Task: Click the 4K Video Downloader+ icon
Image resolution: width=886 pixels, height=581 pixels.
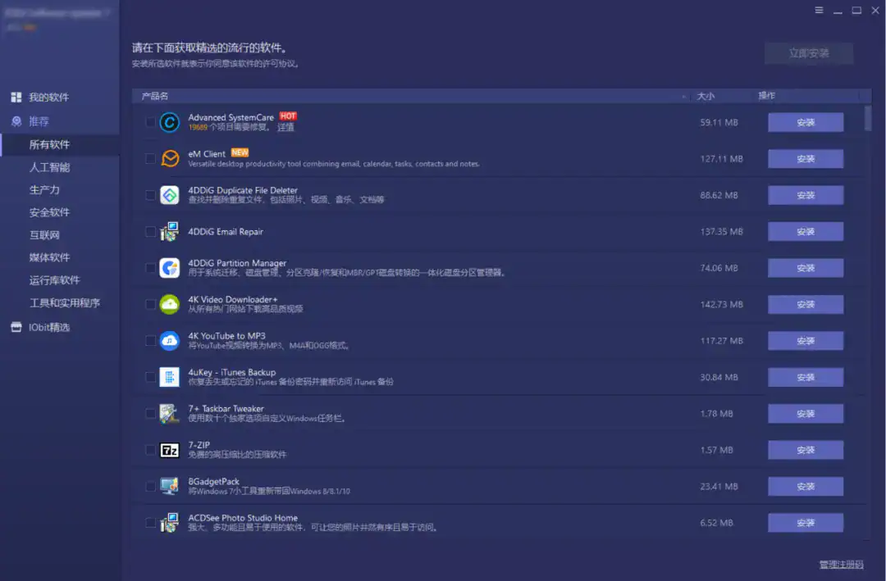Action: click(x=170, y=304)
